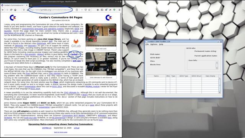This screenshot has width=245, height=138.
Task: Go to the Firefox home page icon
Action: click(x=15, y=10)
